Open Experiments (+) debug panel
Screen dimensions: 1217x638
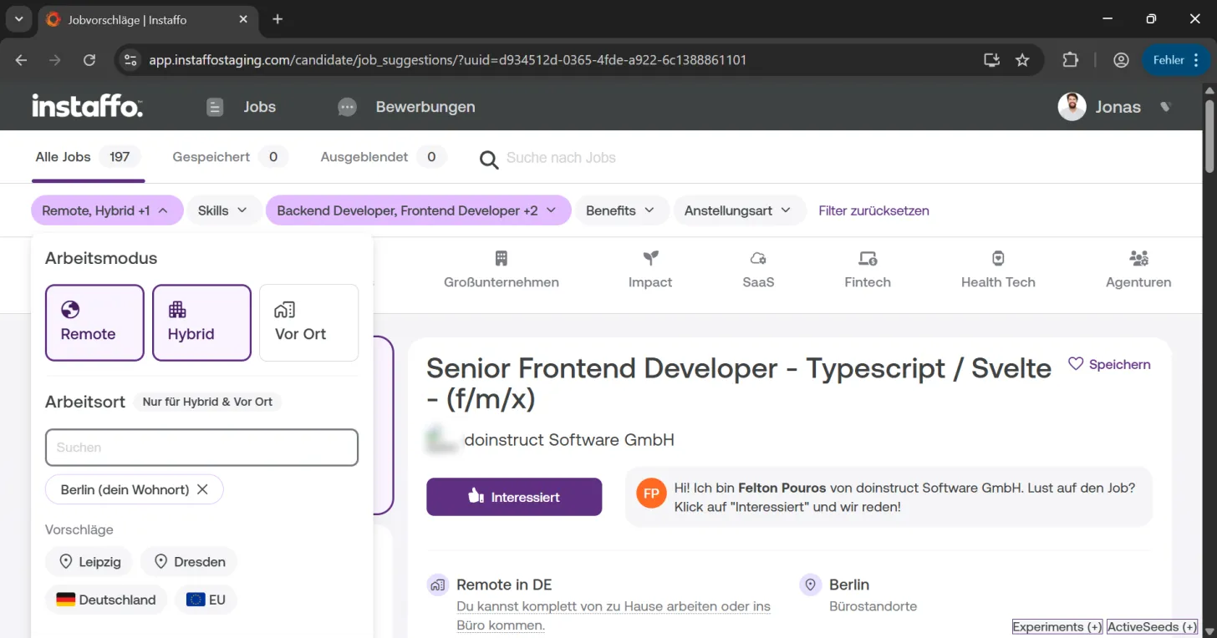(x=1057, y=626)
